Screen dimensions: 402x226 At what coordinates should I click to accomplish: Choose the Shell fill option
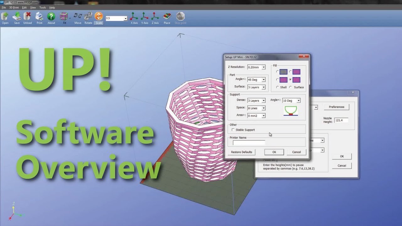point(277,87)
